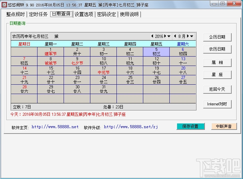The height and width of the screenshot is (179, 243).
Task: Open software homepage link www.58888.net
Action: coord(55,127)
